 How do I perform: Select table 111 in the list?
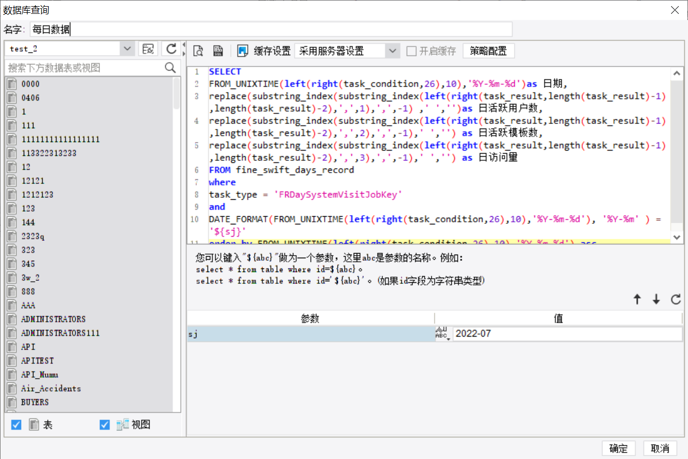pyautogui.click(x=28, y=126)
